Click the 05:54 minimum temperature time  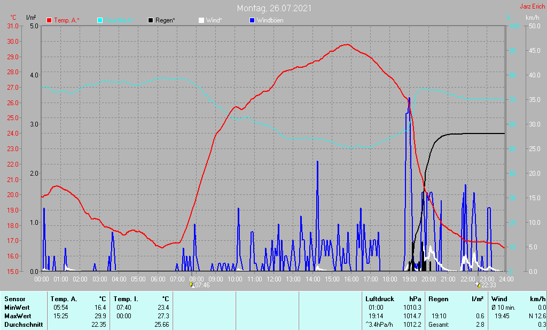point(61,308)
